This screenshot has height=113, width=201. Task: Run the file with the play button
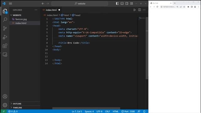(134, 10)
